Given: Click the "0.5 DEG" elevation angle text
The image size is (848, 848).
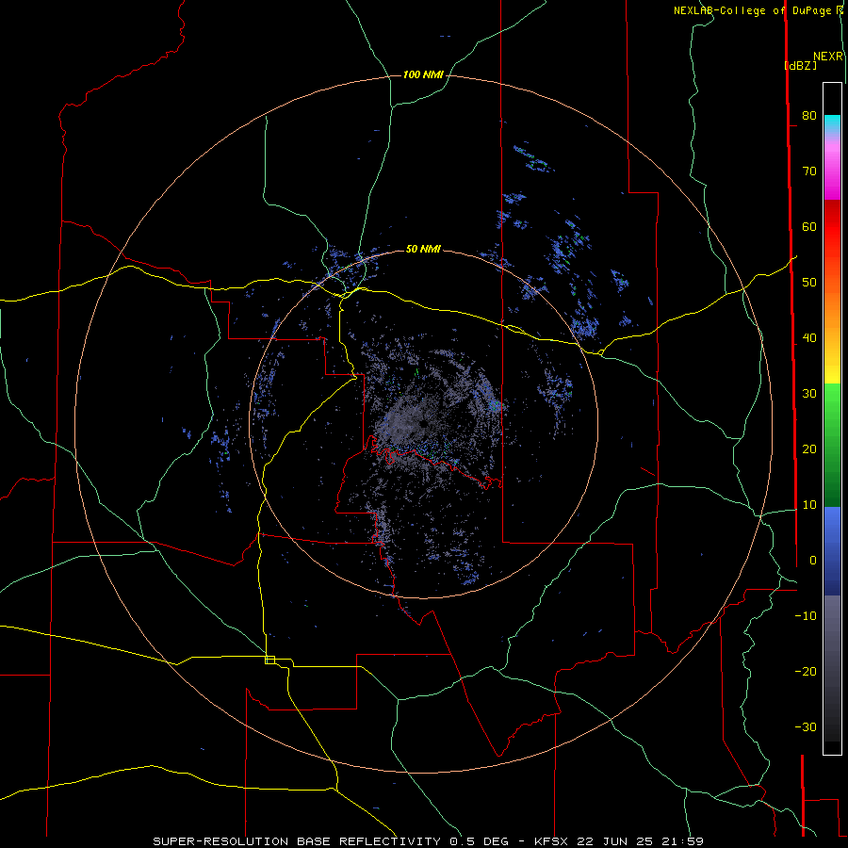Looking at the screenshot, I should (x=480, y=841).
